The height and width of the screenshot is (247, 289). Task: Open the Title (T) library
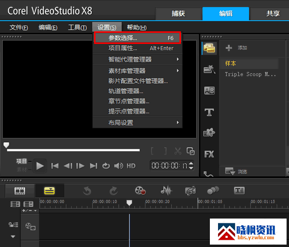tap(209, 112)
